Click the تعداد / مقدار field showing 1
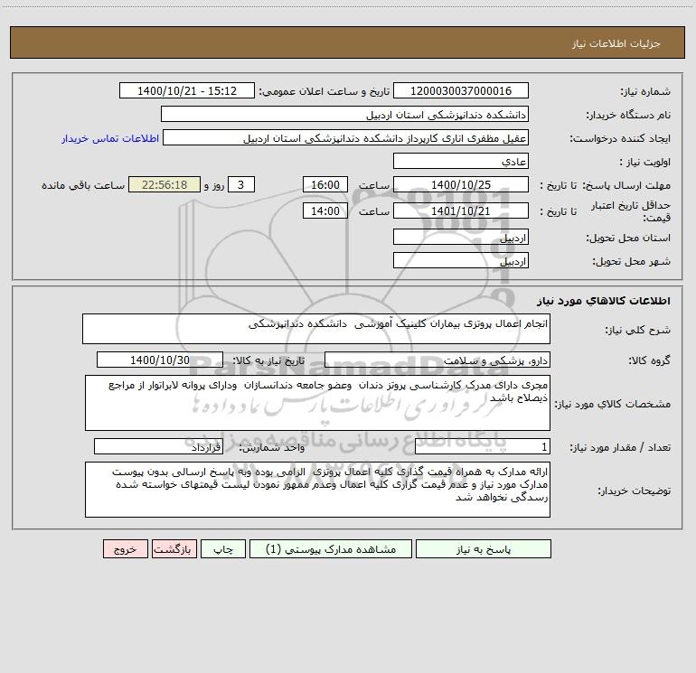Viewport: 696px width, 673px height. tap(483, 446)
